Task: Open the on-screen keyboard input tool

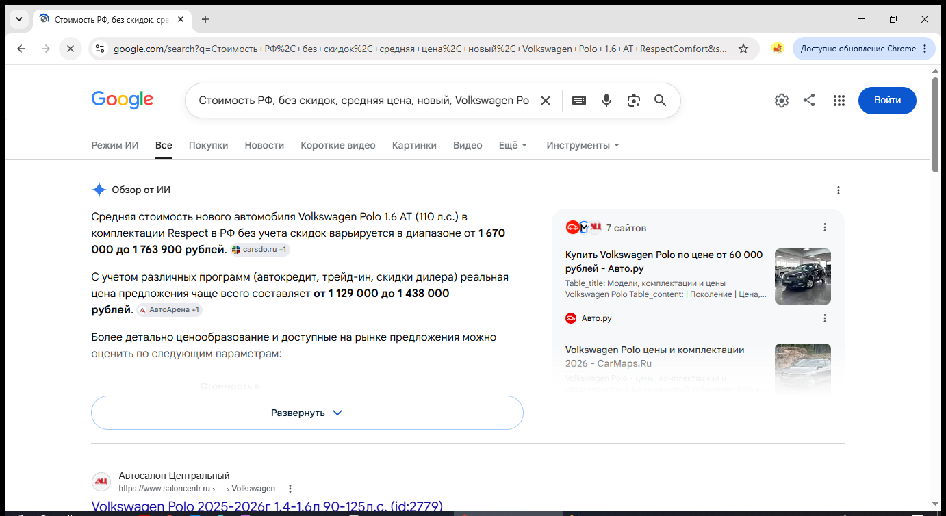Action: [579, 101]
